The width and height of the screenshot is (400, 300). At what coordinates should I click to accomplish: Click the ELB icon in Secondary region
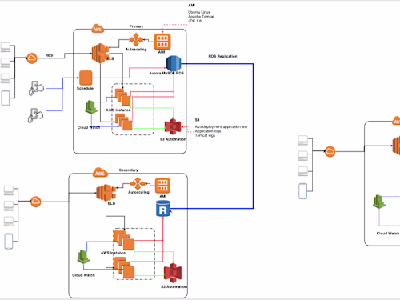point(106,193)
